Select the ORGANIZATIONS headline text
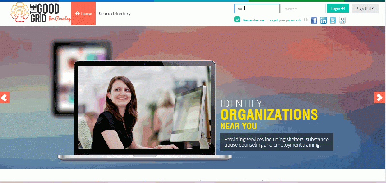Image resolution: width=386 pixels, height=183 pixels. click(x=269, y=115)
